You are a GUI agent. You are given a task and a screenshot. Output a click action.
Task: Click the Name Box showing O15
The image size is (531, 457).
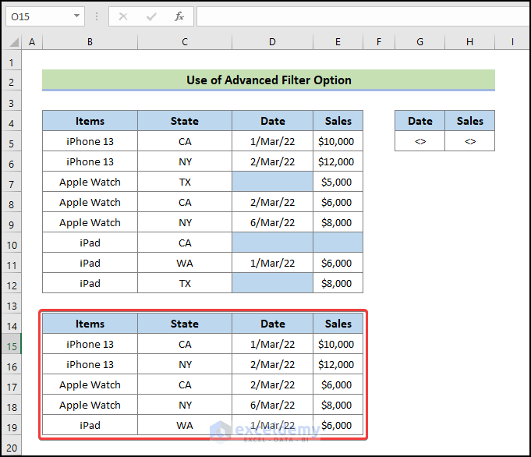tap(45, 16)
